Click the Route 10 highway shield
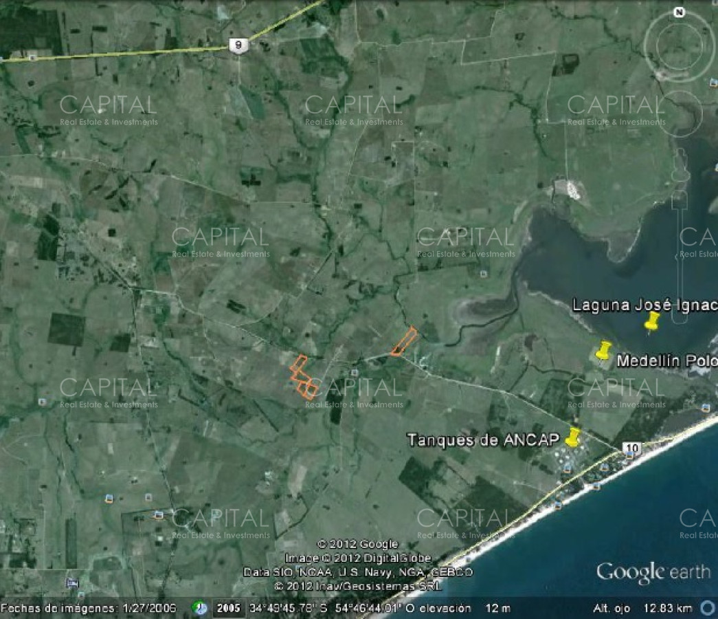Image resolution: width=718 pixels, height=619 pixels. pos(631,448)
